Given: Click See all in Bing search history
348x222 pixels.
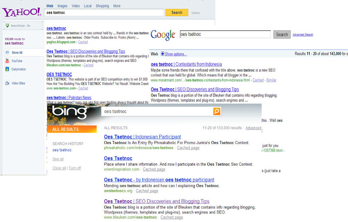Looking at the screenshot, I should (58, 159).
